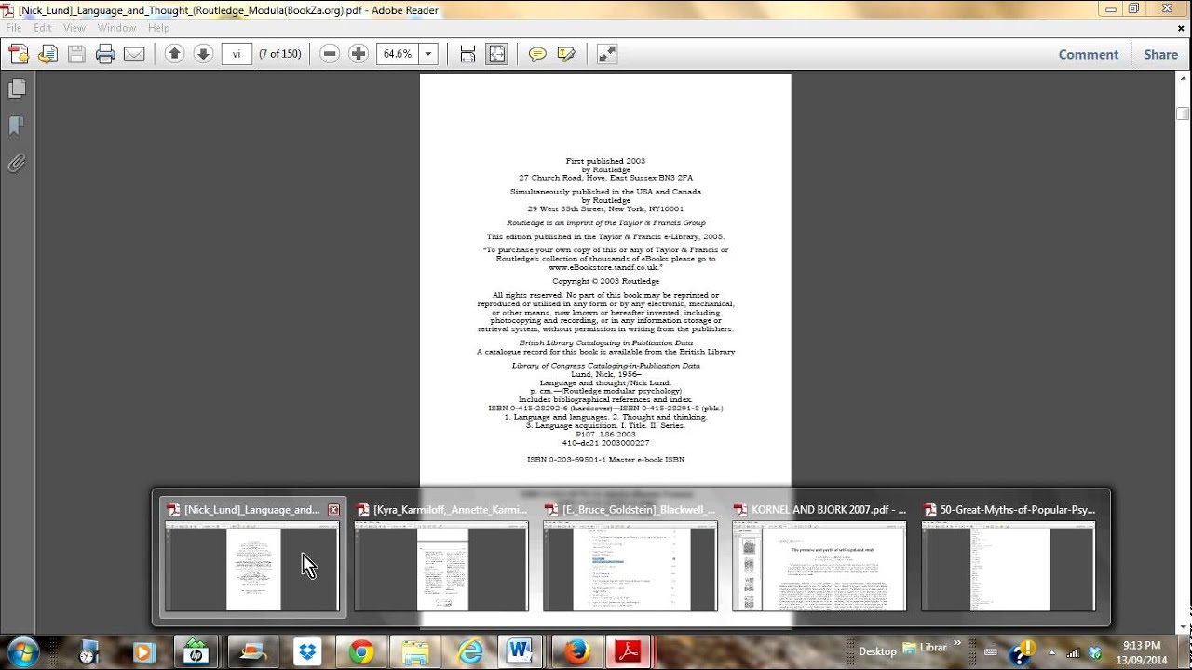
Task: Switch to KORNEL AND BJORK 2007 PDF
Action: (819, 557)
